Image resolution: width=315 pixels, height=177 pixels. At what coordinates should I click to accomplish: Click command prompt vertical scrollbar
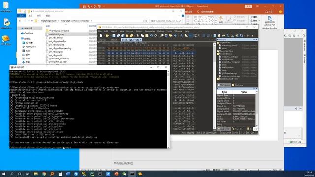coord(168,109)
